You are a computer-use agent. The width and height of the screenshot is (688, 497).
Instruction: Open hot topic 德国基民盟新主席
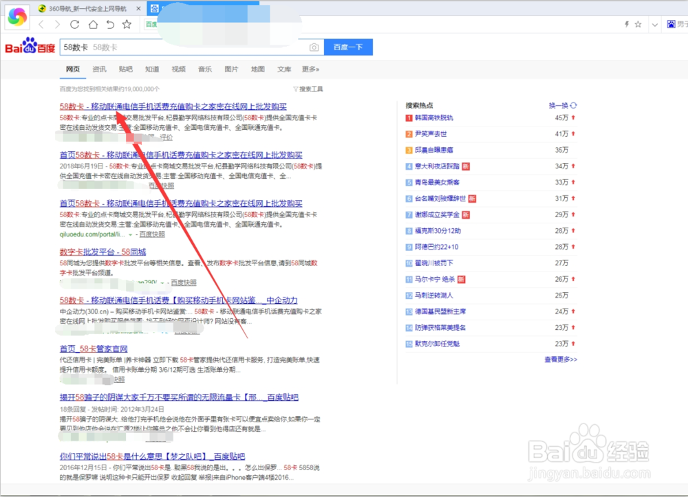pos(440,311)
